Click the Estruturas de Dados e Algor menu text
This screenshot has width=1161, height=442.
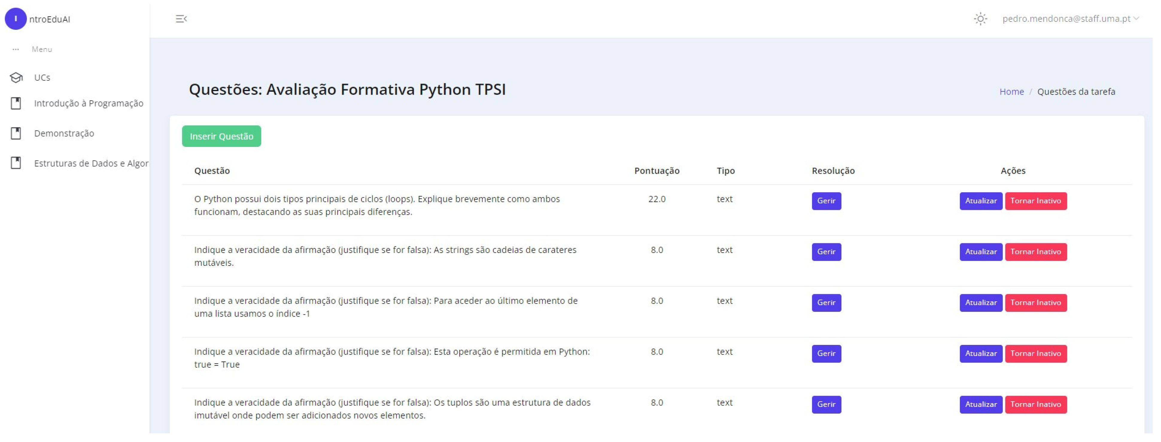91,163
